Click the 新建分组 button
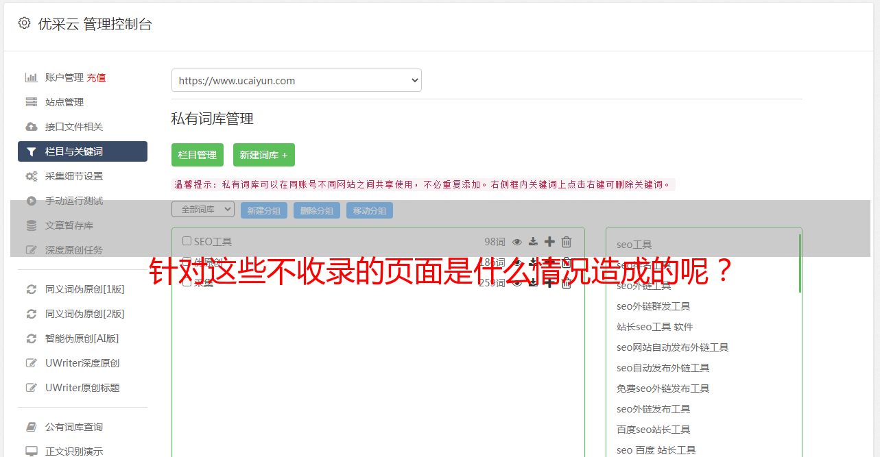Viewport: 880px width, 457px height. [x=264, y=210]
